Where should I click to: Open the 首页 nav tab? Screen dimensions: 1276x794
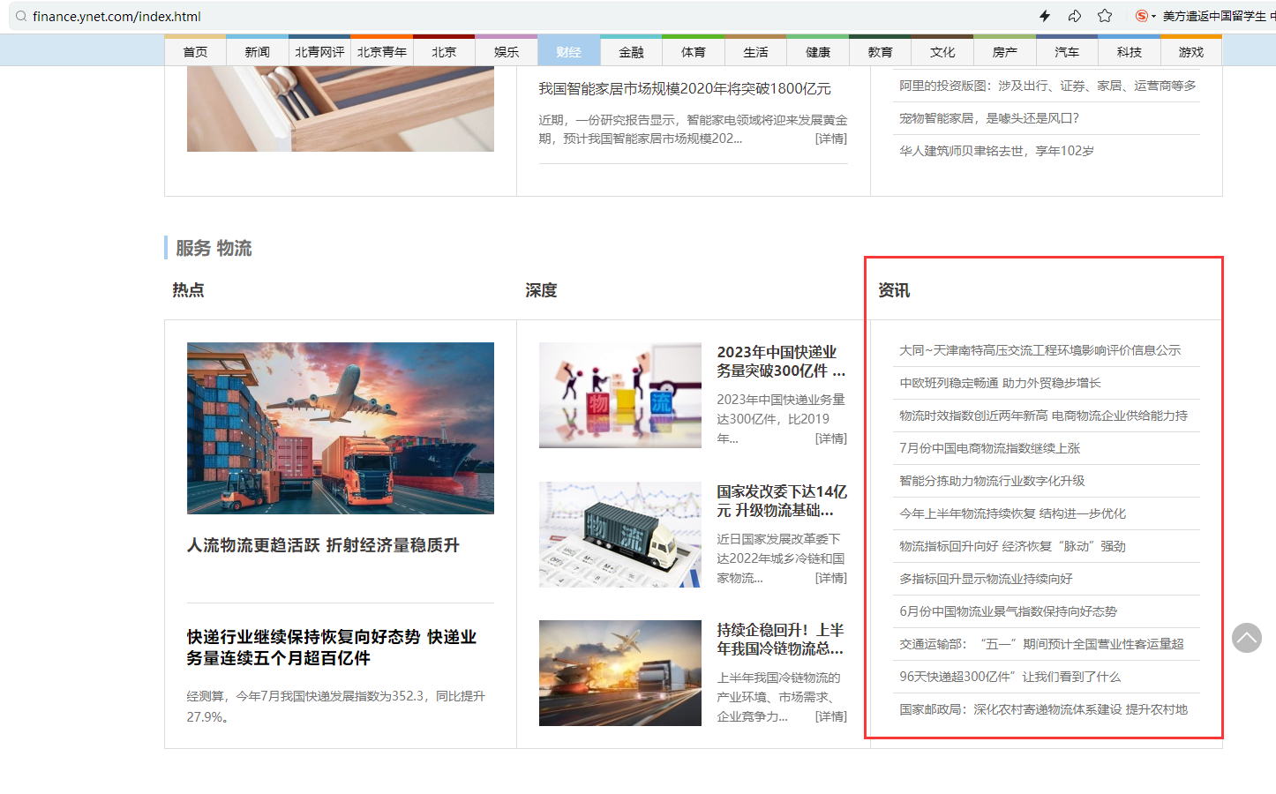(x=195, y=52)
